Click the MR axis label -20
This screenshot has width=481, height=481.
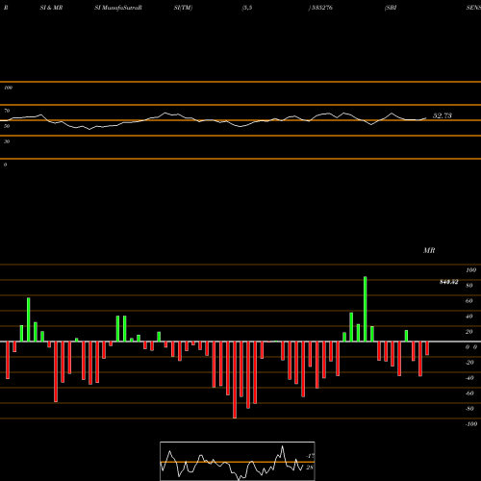click(x=469, y=363)
